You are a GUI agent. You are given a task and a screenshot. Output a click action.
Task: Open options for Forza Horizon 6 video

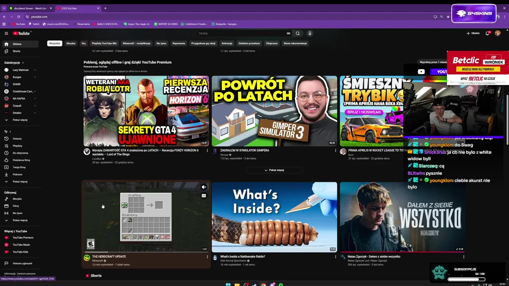pyautogui.click(x=207, y=151)
